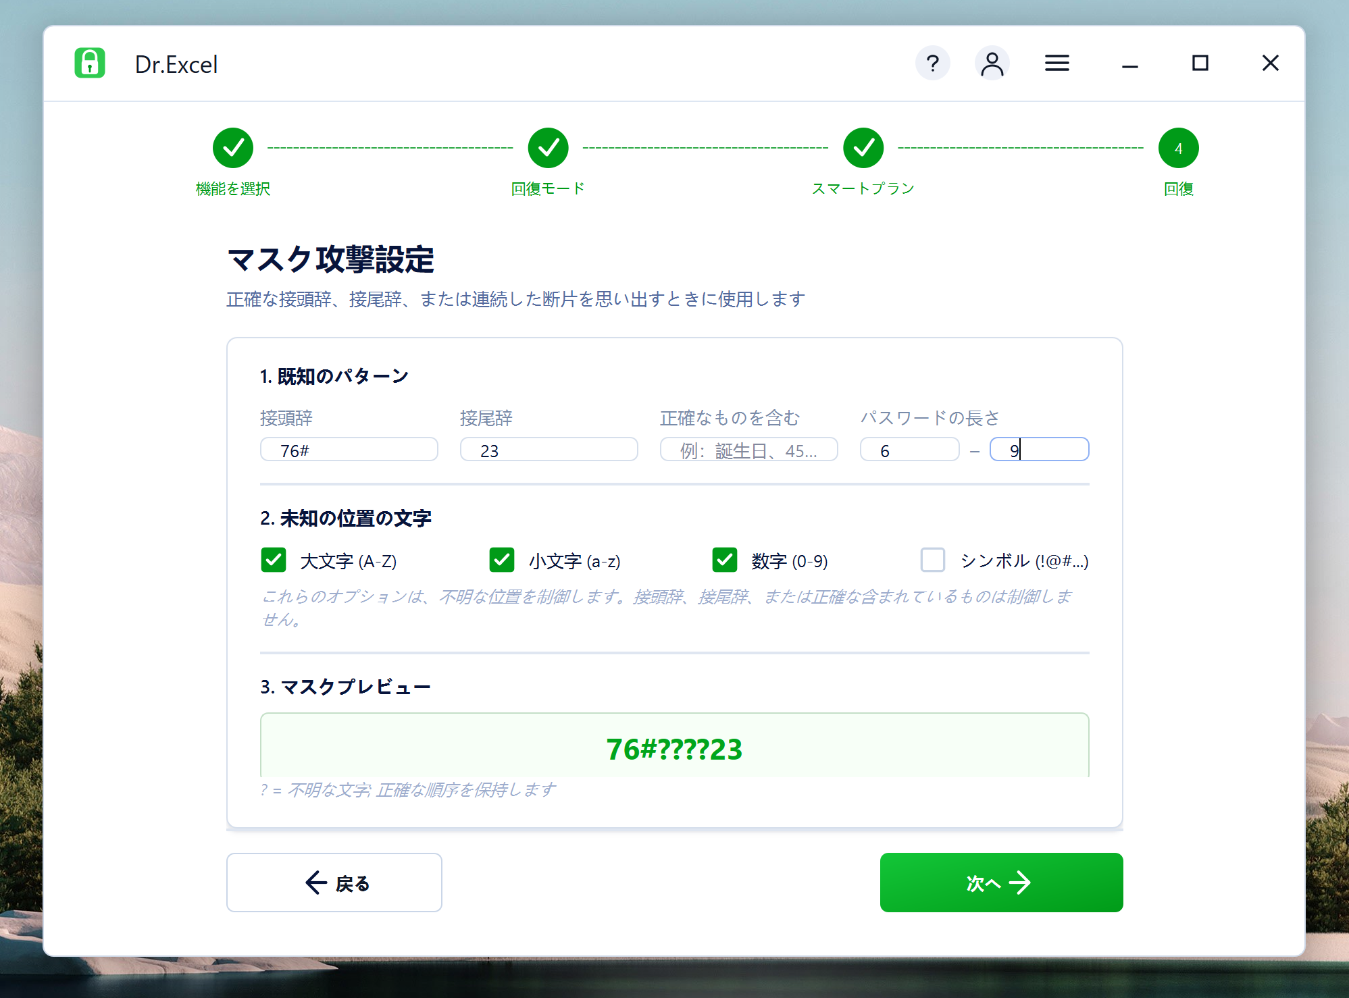The width and height of the screenshot is (1349, 998).
Task: Uncheck 数字 (0-9) checkbox
Action: click(x=725, y=560)
